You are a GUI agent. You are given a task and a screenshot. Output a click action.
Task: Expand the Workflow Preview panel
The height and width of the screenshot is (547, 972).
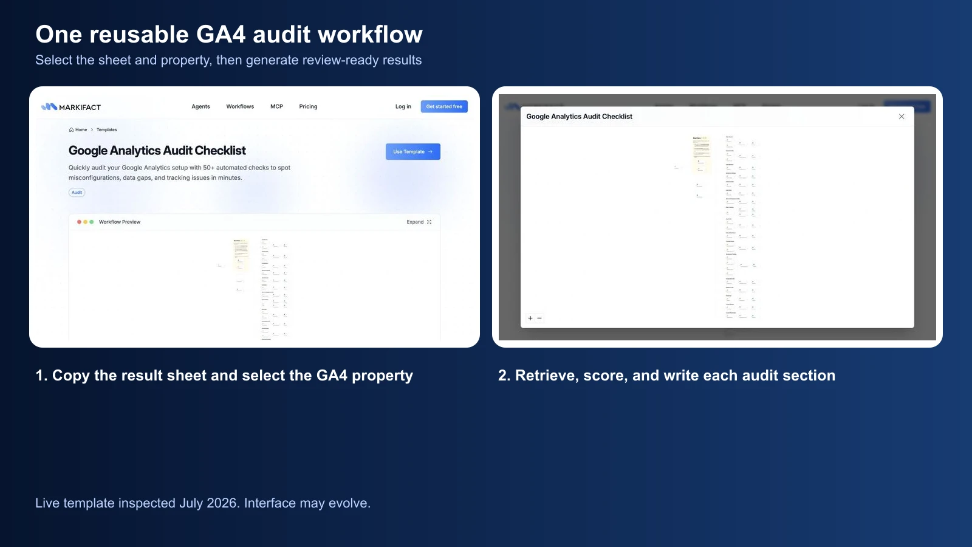[419, 222]
